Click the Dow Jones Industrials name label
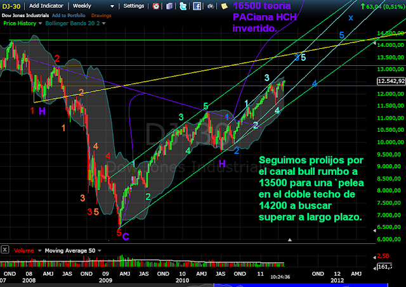 (x=25, y=15)
